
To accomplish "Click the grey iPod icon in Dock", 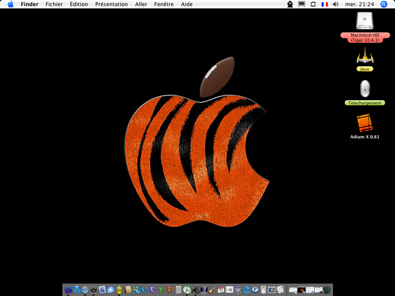I will (264, 290).
